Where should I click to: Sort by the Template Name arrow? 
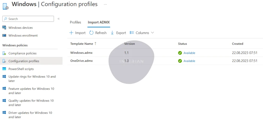pos(96,44)
